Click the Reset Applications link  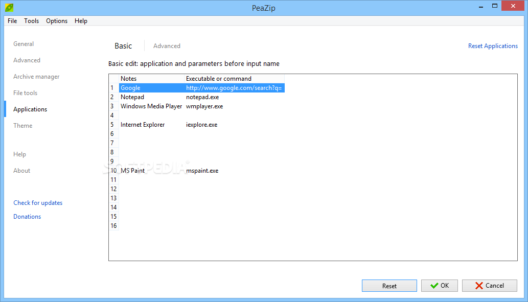[x=493, y=46]
